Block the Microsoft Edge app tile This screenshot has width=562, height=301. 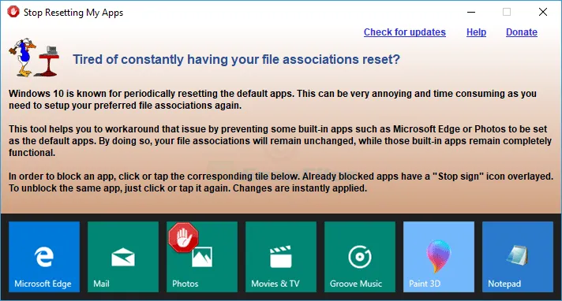(x=44, y=257)
